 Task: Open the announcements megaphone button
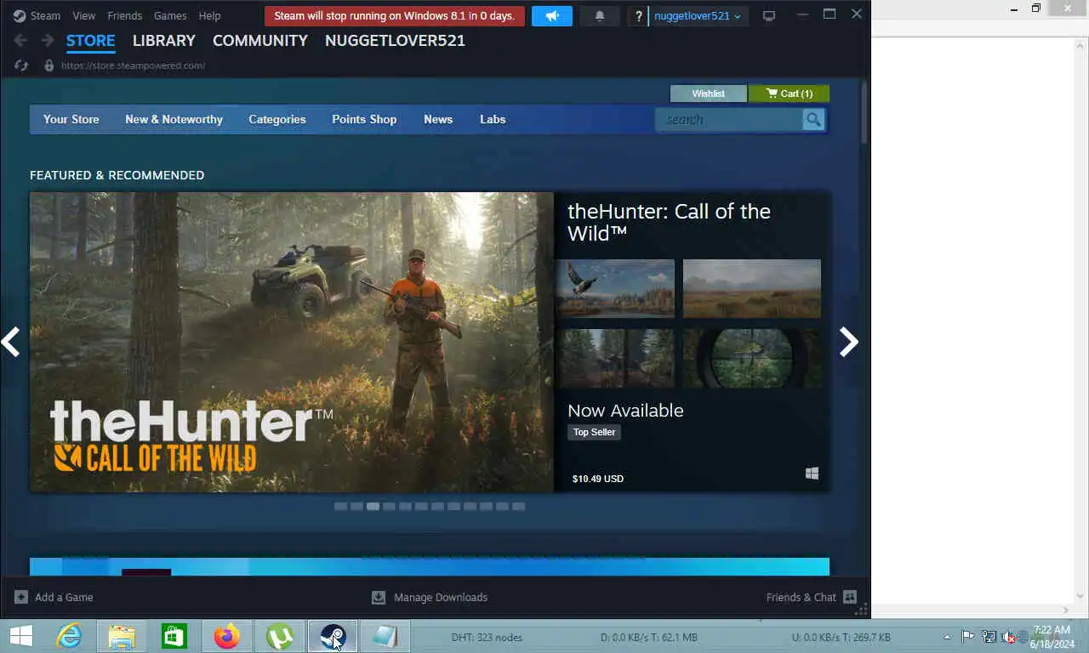(552, 16)
